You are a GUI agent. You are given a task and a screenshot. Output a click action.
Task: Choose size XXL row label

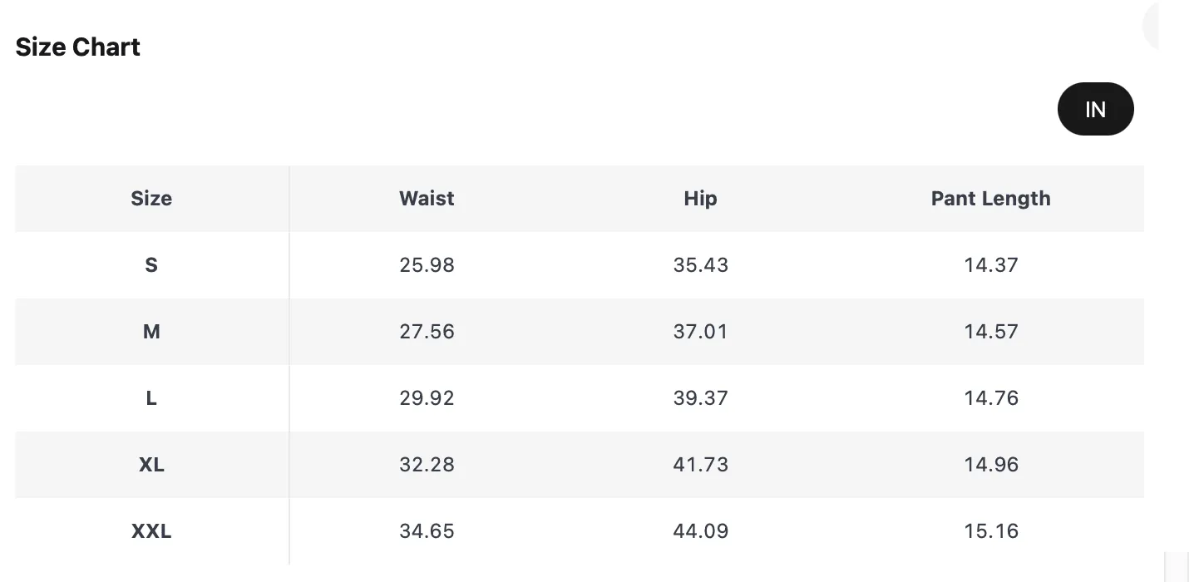click(x=151, y=531)
